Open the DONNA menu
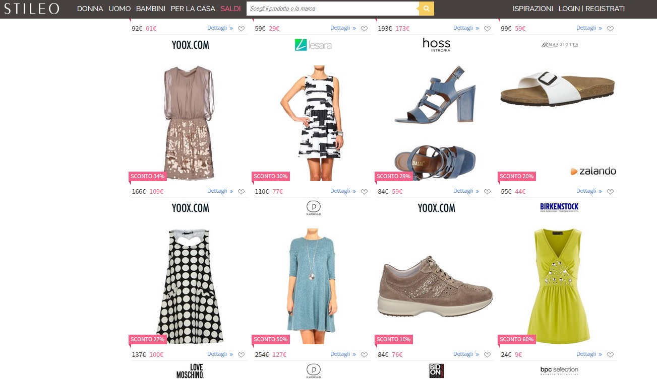Viewport: 657px width, 383px height. tap(90, 9)
